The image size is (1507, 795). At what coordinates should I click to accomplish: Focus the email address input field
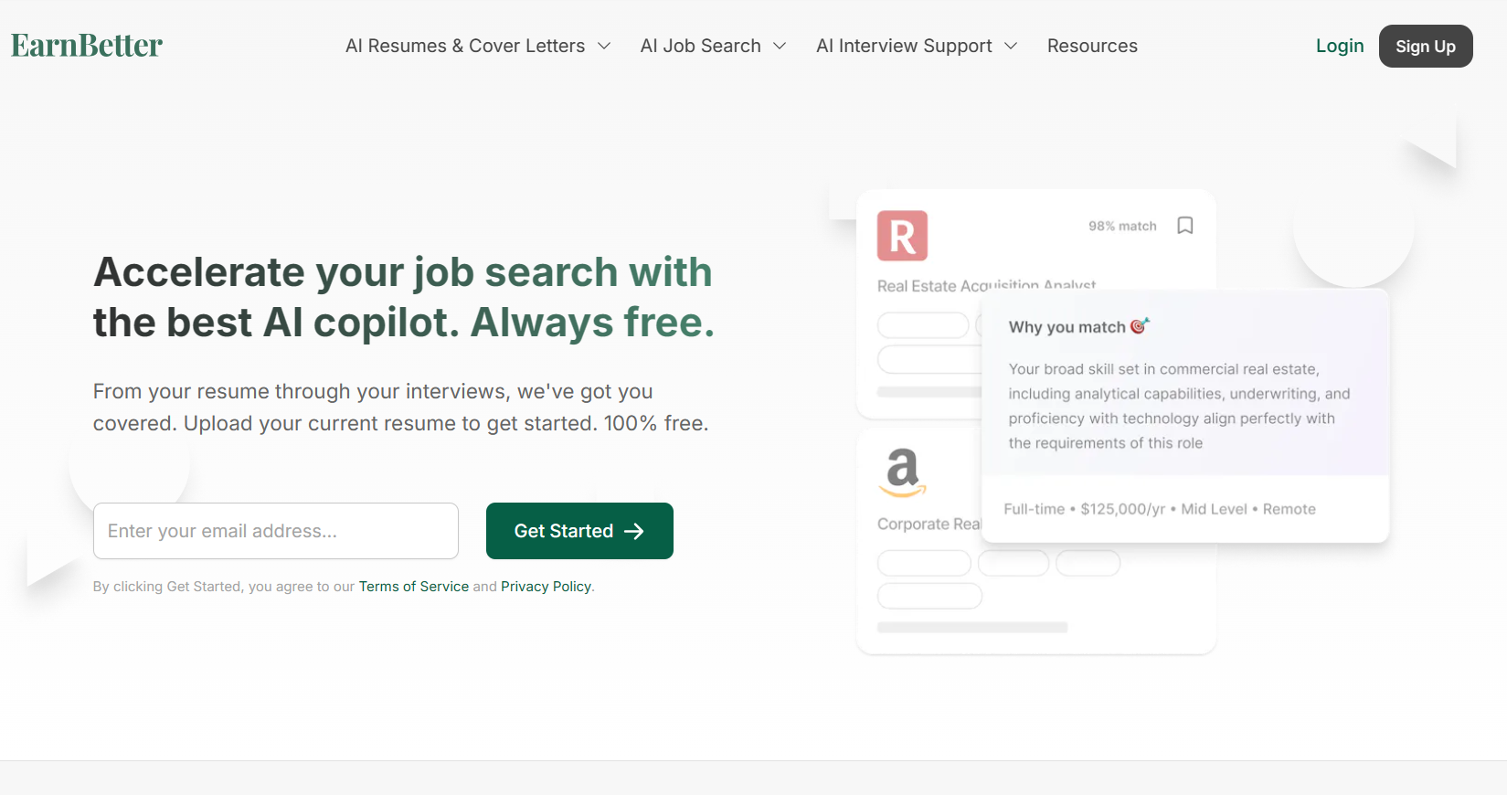tap(275, 531)
